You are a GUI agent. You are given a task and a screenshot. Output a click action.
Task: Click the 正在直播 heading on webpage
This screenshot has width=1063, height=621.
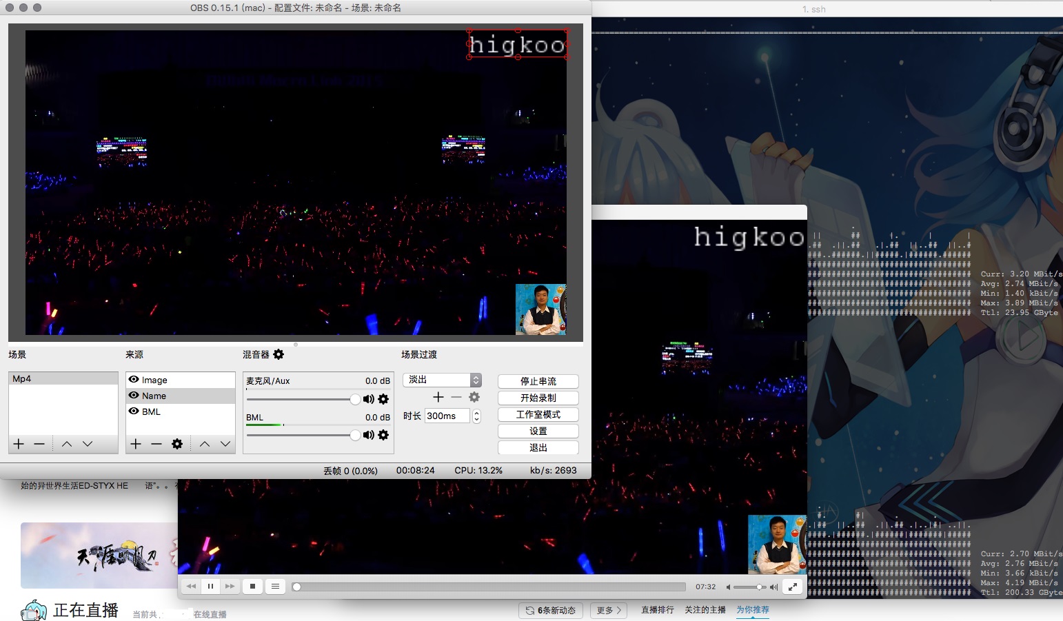(x=86, y=610)
